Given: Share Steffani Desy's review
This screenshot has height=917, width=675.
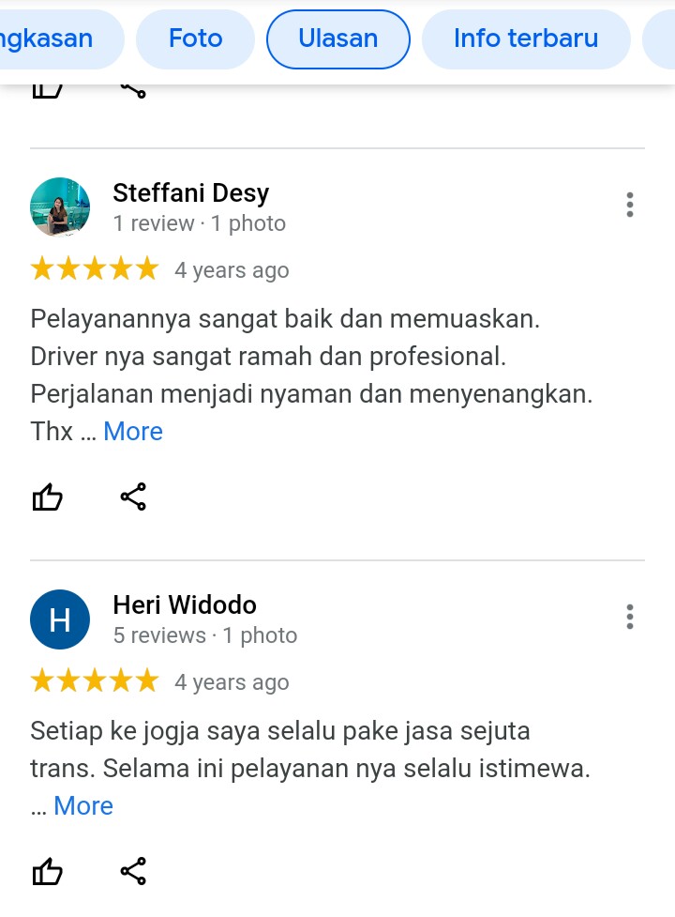Looking at the screenshot, I should coord(133,497).
